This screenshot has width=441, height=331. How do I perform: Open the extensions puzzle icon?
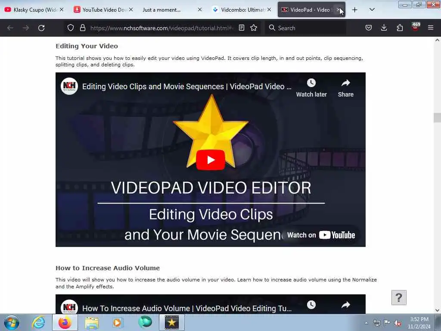click(400, 28)
